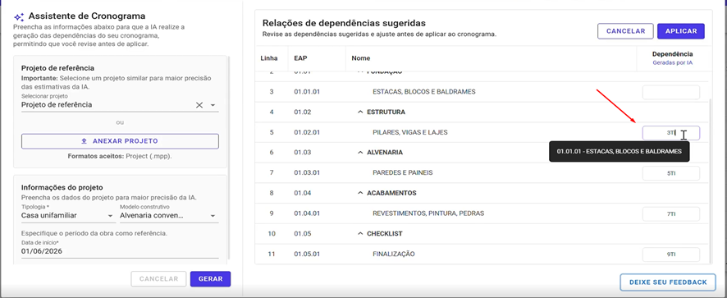The width and height of the screenshot is (727, 298).
Task: Click empty dependency field for ESTACAS, BLOCOS
Action: [671, 92]
